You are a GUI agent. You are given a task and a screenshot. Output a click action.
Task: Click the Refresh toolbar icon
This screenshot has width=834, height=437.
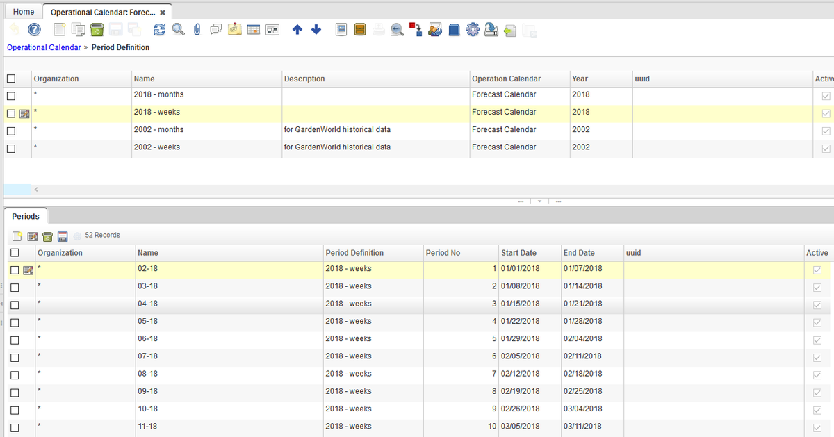(159, 30)
